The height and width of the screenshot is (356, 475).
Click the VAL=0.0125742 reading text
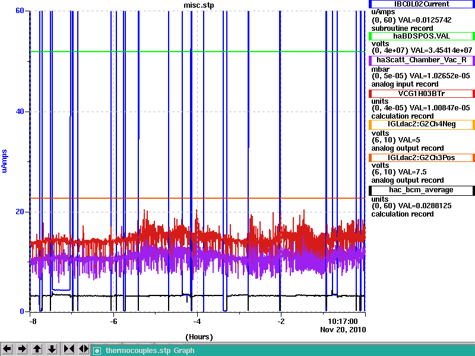coord(425,20)
